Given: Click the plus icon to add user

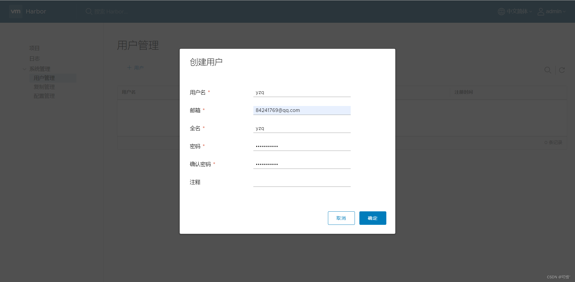Looking at the screenshot, I should coord(129,68).
